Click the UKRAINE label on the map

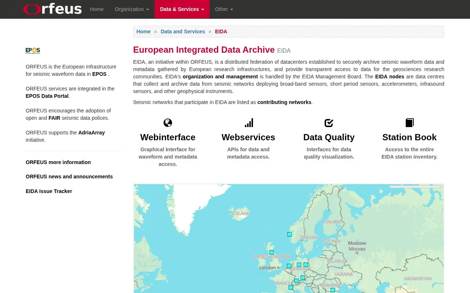(x=344, y=274)
